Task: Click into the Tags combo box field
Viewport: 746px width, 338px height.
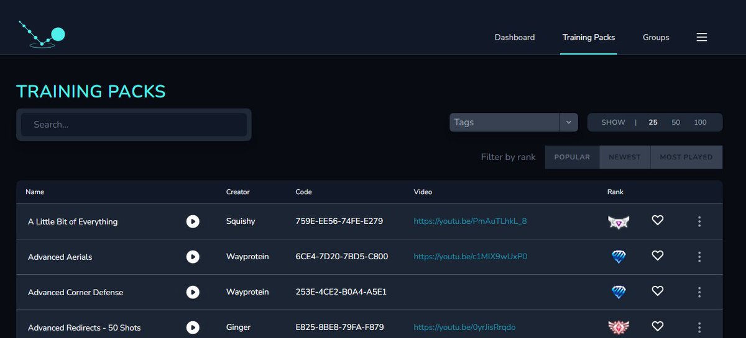Action: click(504, 123)
